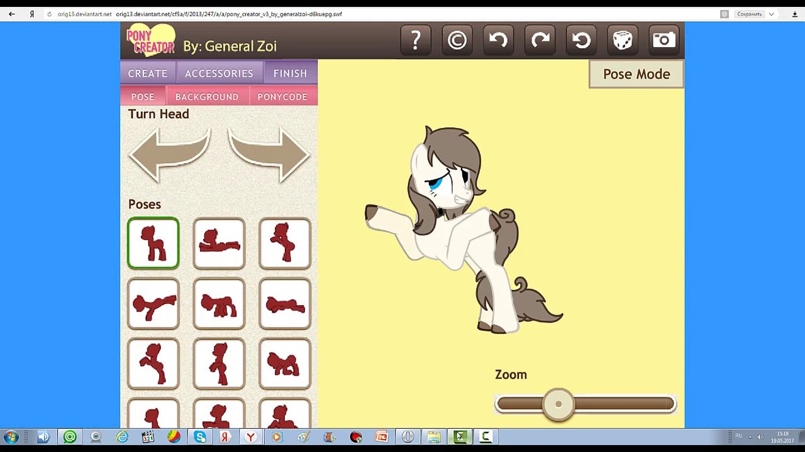Expand the Сохранить dropdown arrow

coord(771,14)
